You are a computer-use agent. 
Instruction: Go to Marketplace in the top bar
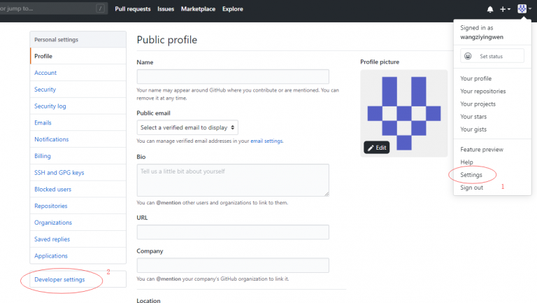tap(198, 9)
